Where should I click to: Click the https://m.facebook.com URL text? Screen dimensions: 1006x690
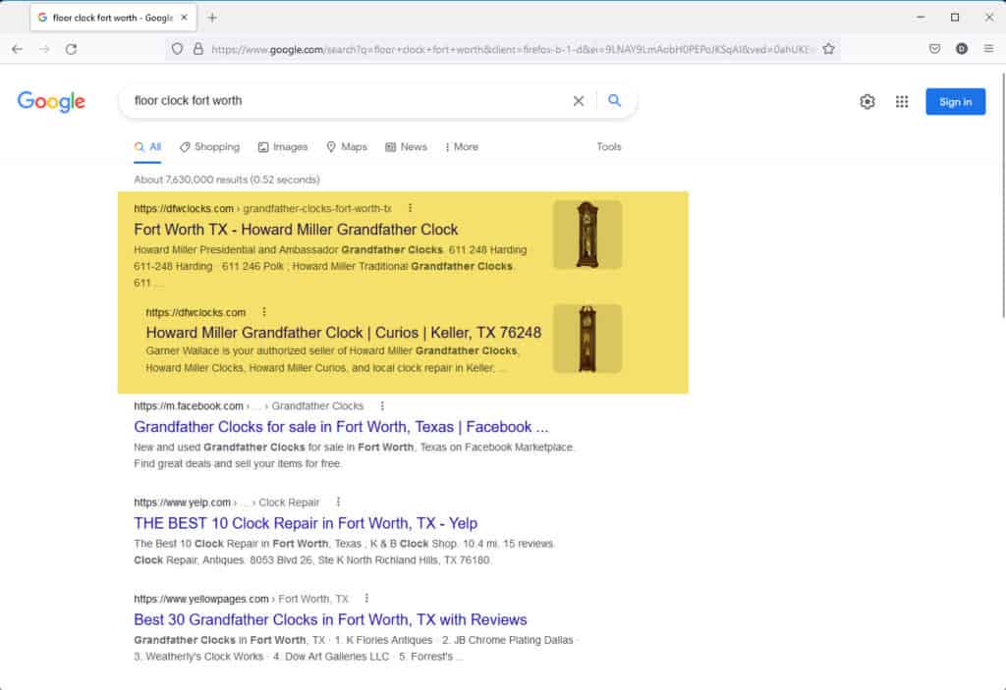tap(189, 406)
